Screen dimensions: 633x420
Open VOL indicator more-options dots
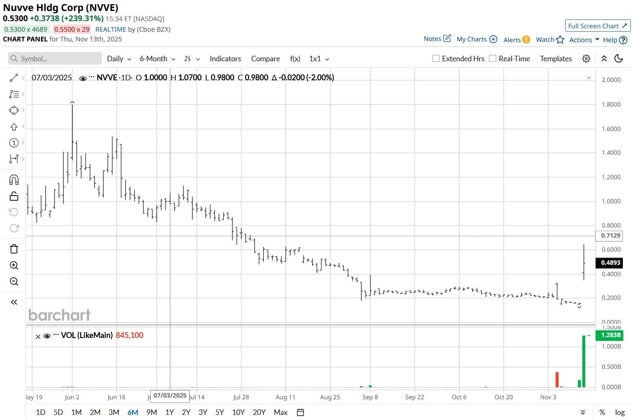tap(56, 335)
